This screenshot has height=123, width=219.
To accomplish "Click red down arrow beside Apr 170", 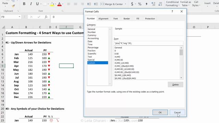I will pyautogui.click(x=49, y=66).
